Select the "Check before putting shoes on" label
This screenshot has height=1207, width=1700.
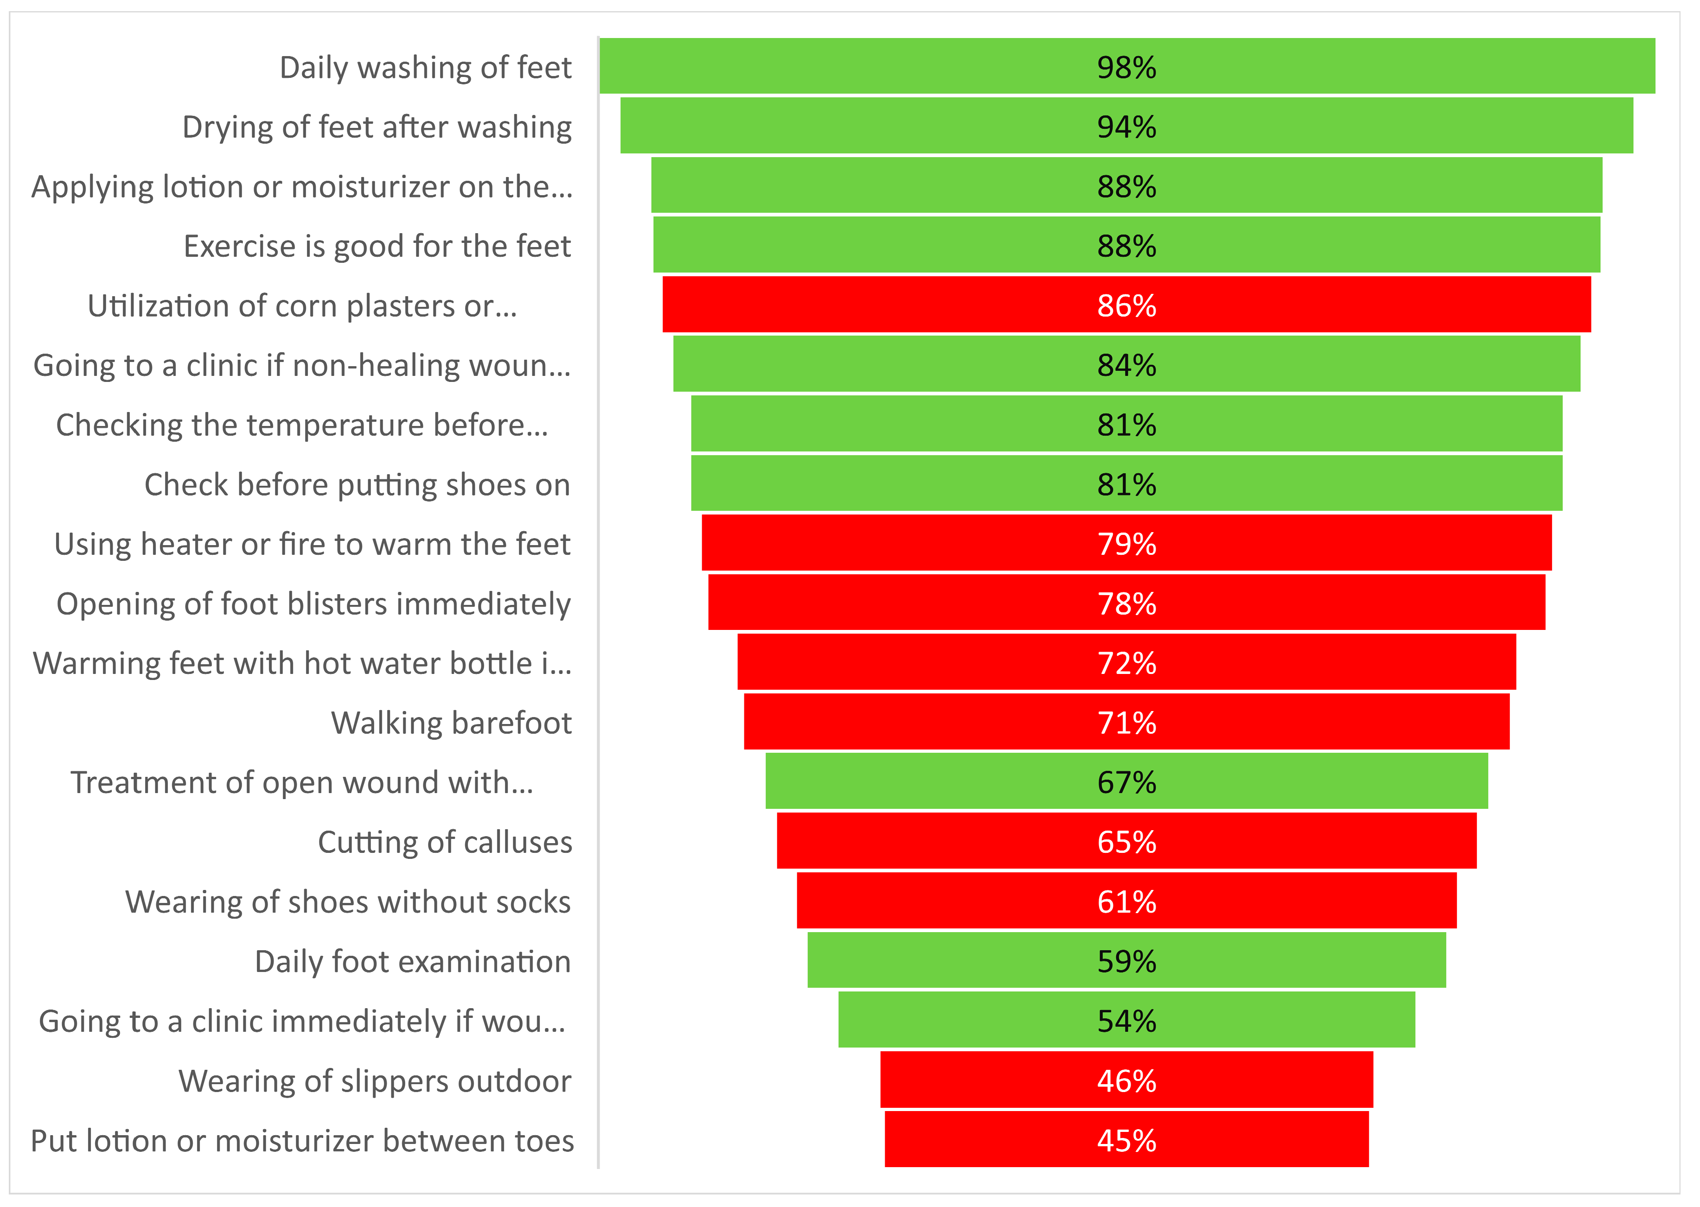pyautogui.click(x=357, y=484)
